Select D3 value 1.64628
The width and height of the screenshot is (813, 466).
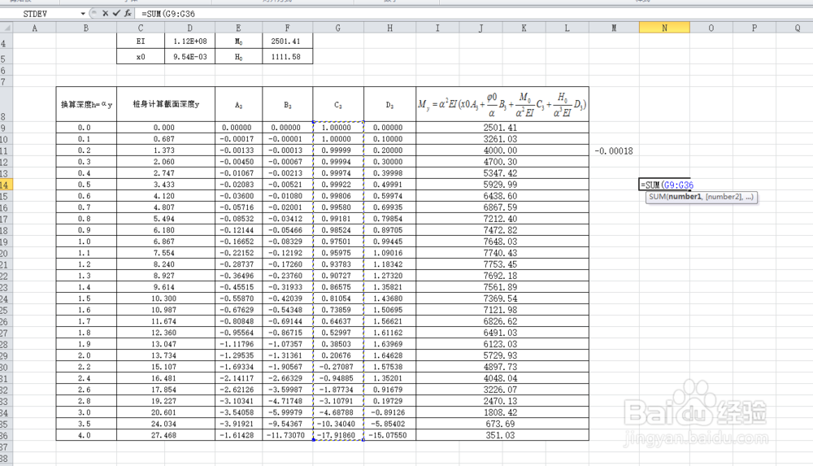point(389,355)
